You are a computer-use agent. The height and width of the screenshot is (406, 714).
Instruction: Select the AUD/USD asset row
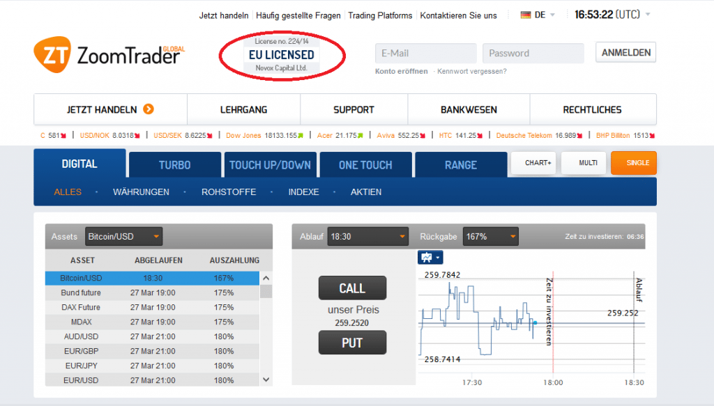tap(152, 336)
